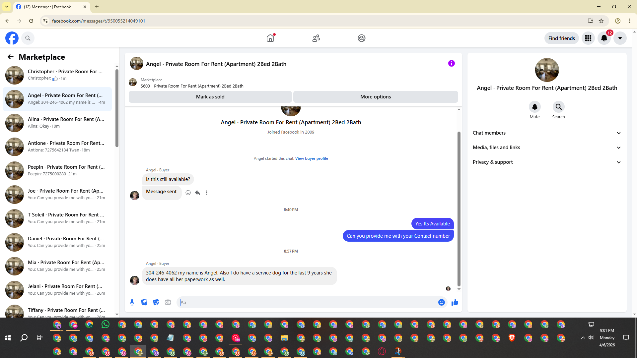Reply to the Message sent bubble
Screen dimensions: 637x358
[x=197, y=193]
